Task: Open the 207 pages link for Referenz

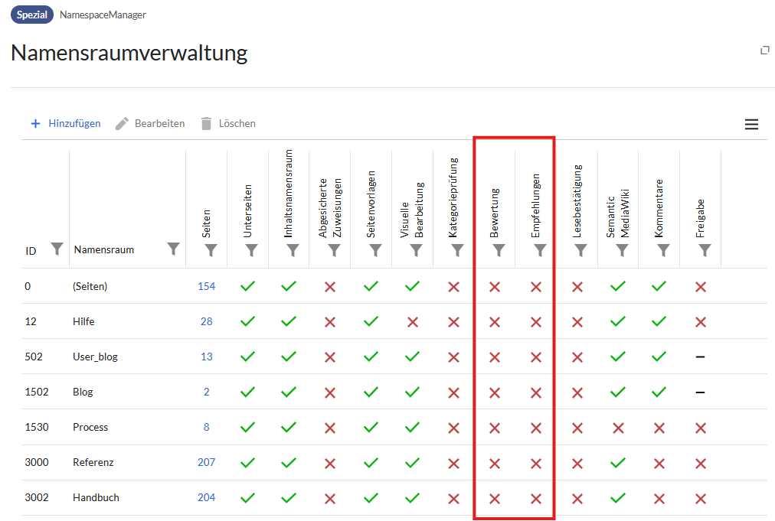Action: tap(206, 462)
